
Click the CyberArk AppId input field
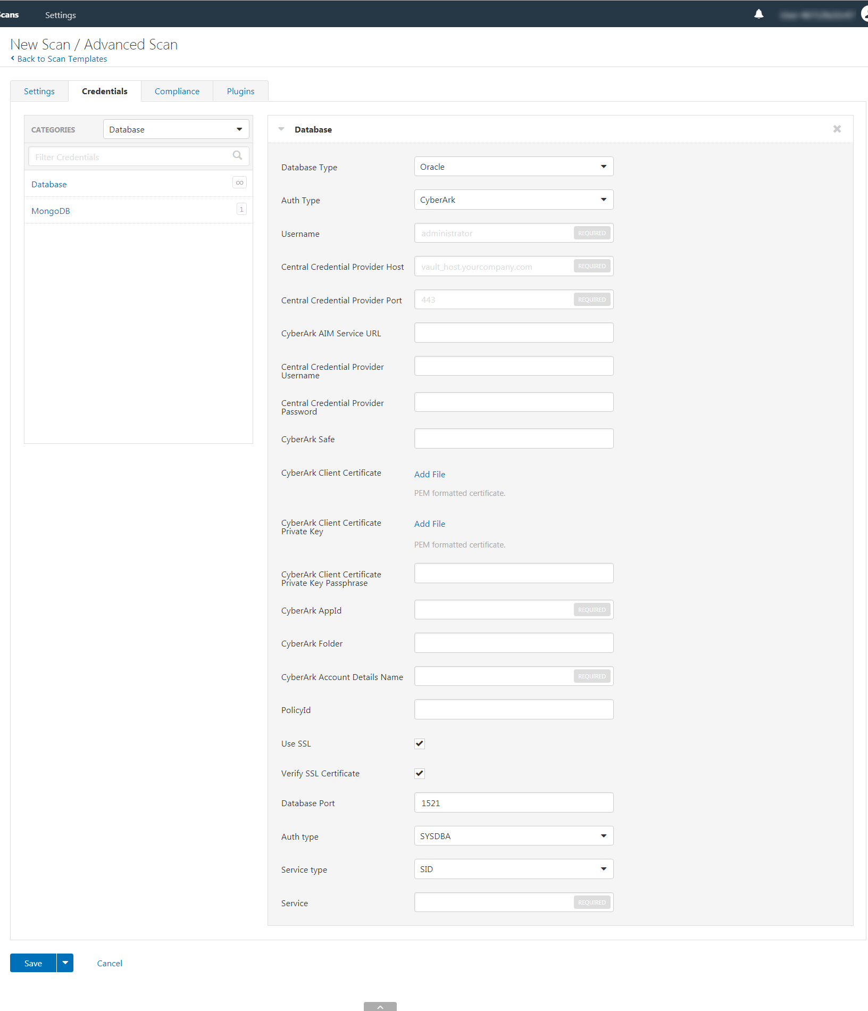pyautogui.click(x=493, y=610)
